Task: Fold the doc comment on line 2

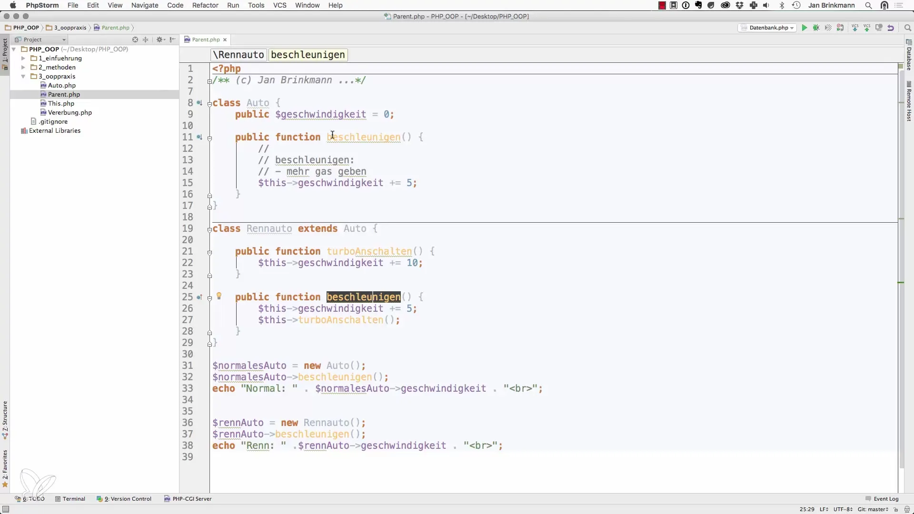Action: pyautogui.click(x=209, y=81)
